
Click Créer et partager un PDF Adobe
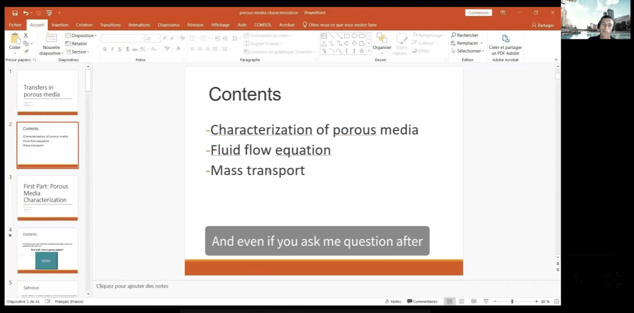(x=505, y=45)
